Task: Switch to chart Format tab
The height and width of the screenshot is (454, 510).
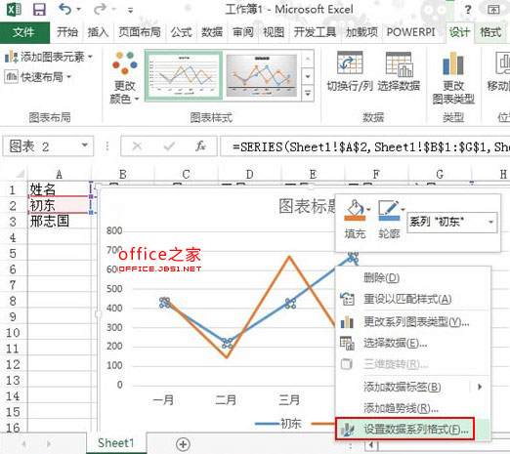Action: pos(490,32)
